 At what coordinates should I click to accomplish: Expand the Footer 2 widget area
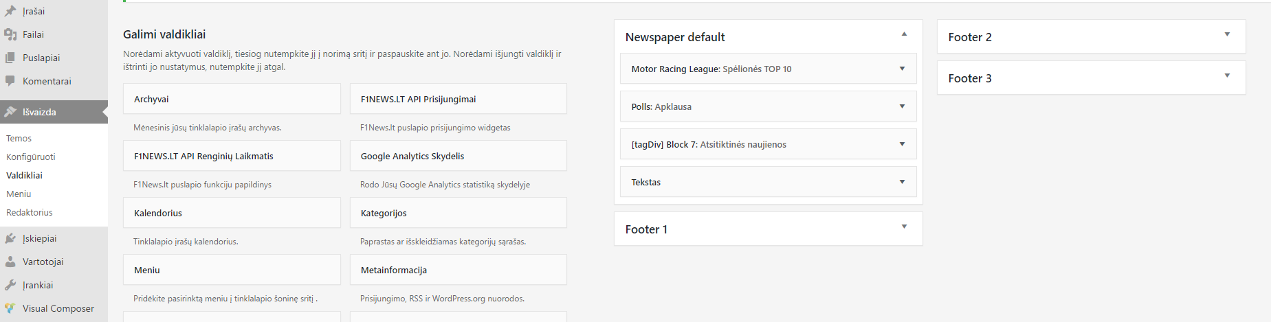(1227, 34)
